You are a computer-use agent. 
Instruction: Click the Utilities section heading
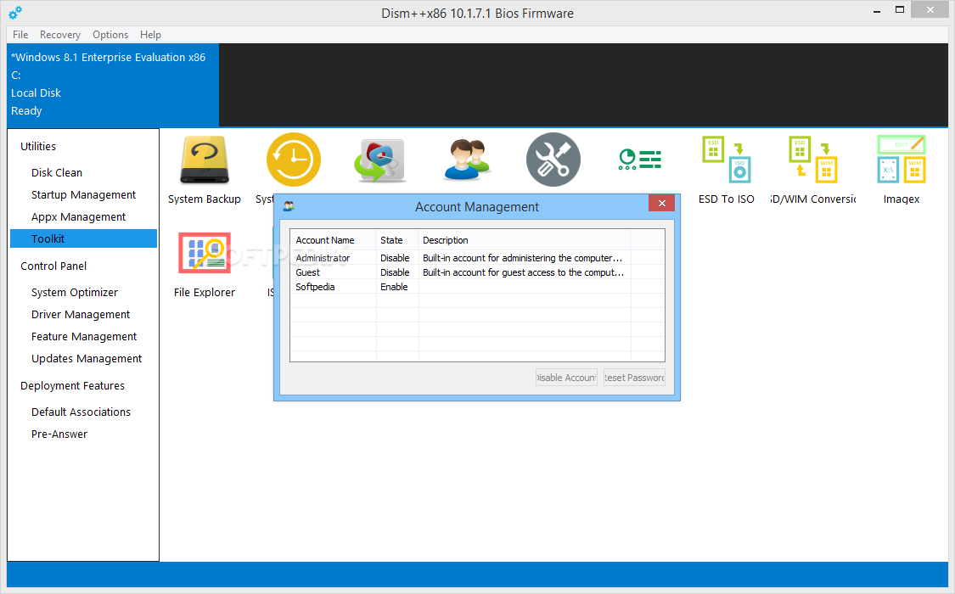tap(37, 146)
